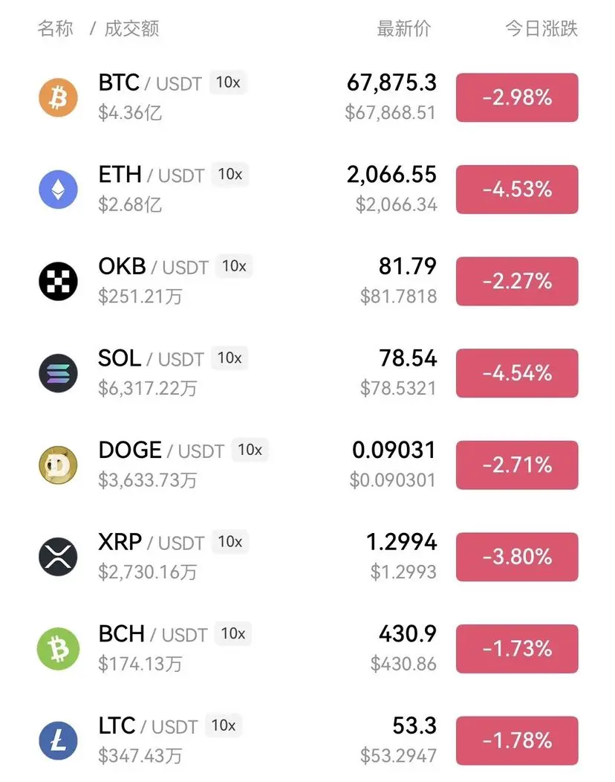Click the 10x badge beside DOGE
This screenshot has height=782, width=615.
(250, 450)
